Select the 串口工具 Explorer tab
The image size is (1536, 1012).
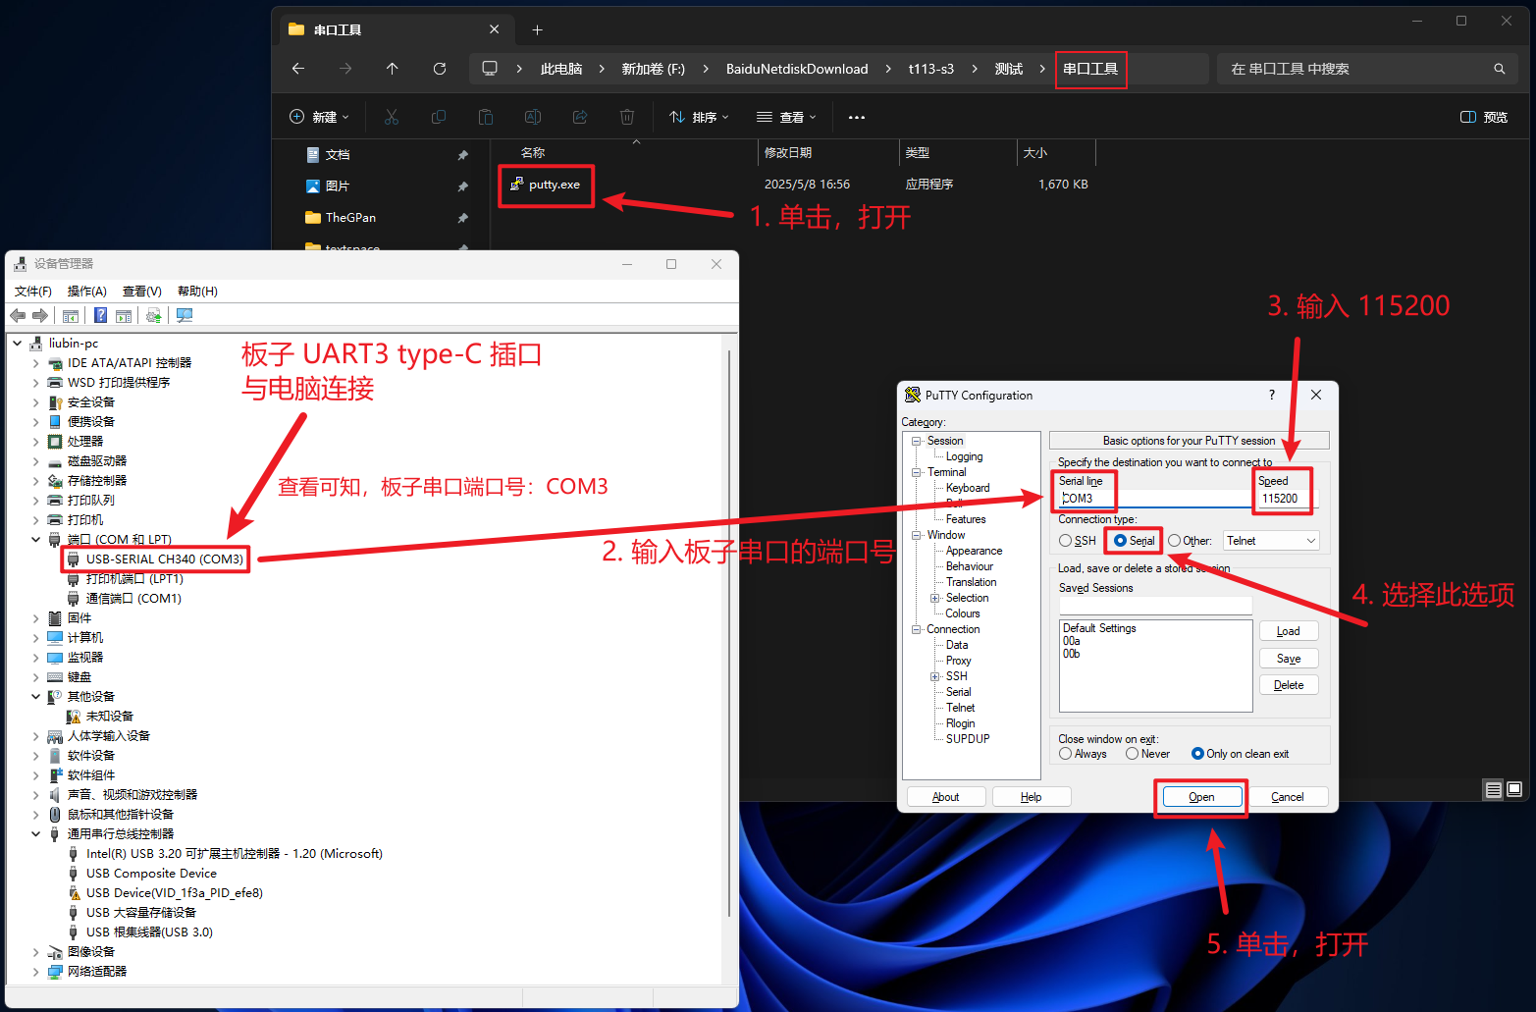(396, 29)
